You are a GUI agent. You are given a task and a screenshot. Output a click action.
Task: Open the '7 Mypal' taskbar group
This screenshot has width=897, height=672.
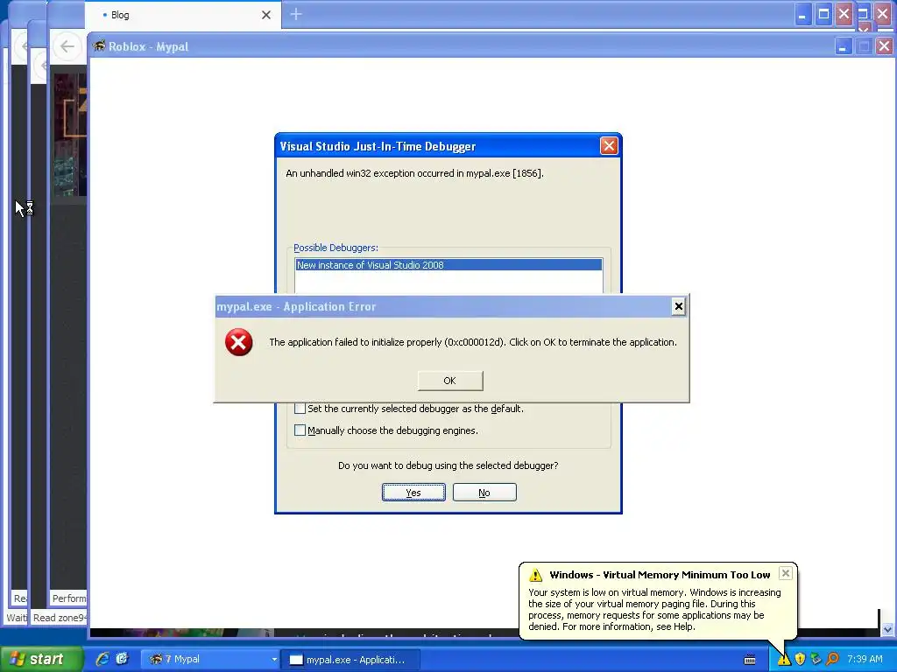point(210,660)
